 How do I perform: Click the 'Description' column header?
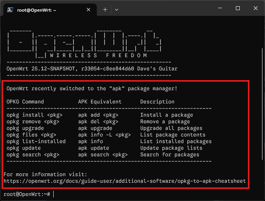pos(157,101)
